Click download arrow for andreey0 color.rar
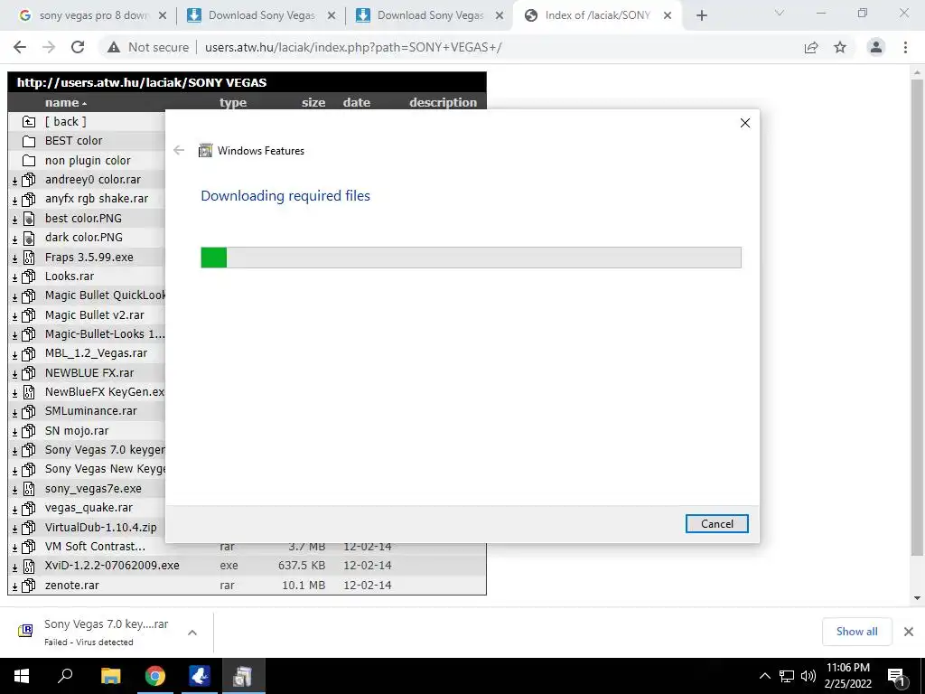This screenshot has height=694, width=925. 14,181
